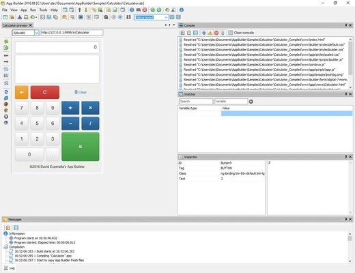
Task: Close the Inspector panel
Action: click(350, 157)
